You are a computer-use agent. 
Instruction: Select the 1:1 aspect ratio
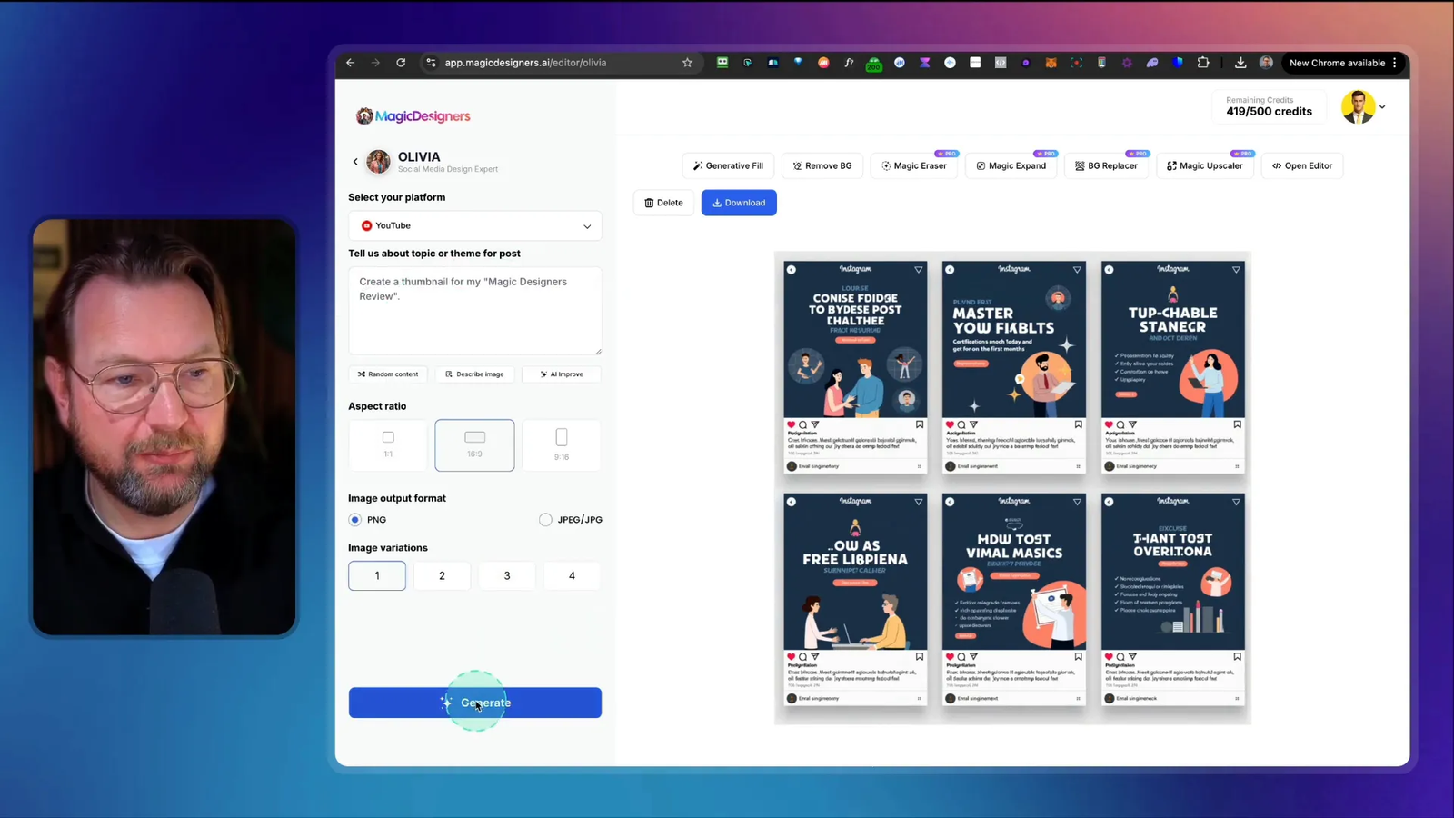click(388, 444)
